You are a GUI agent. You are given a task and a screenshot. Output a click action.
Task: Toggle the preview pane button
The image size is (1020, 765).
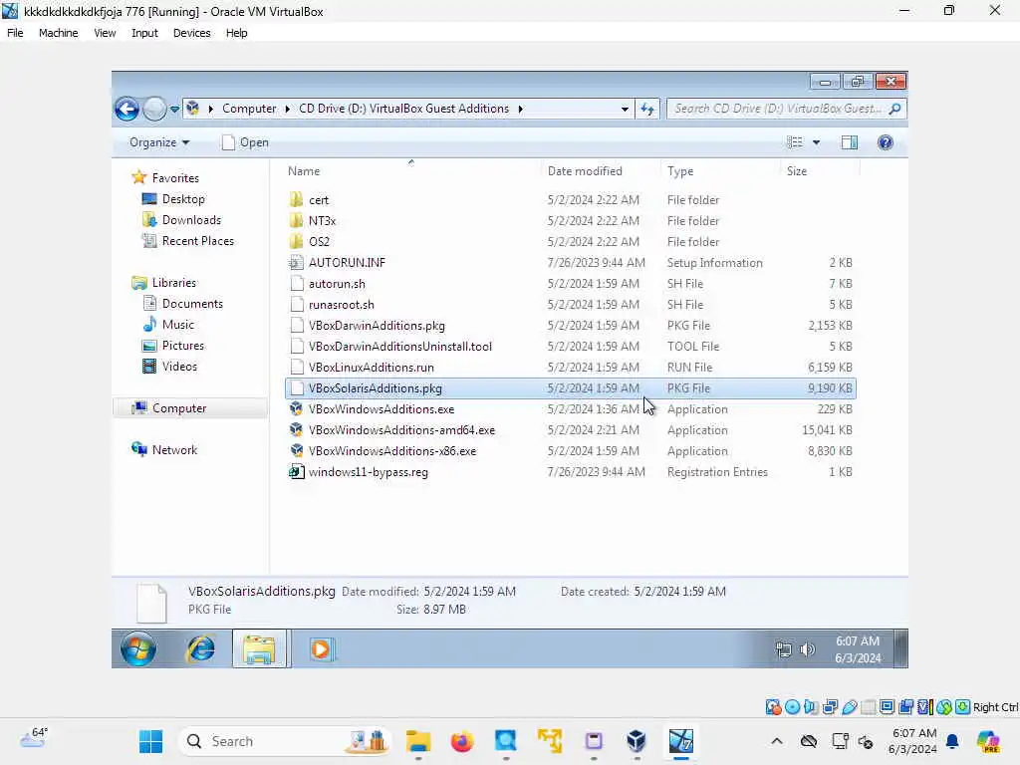pyautogui.click(x=849, y=142)
